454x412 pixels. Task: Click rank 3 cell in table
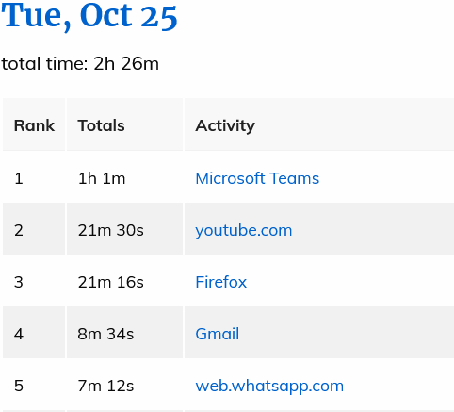[34, 281]
